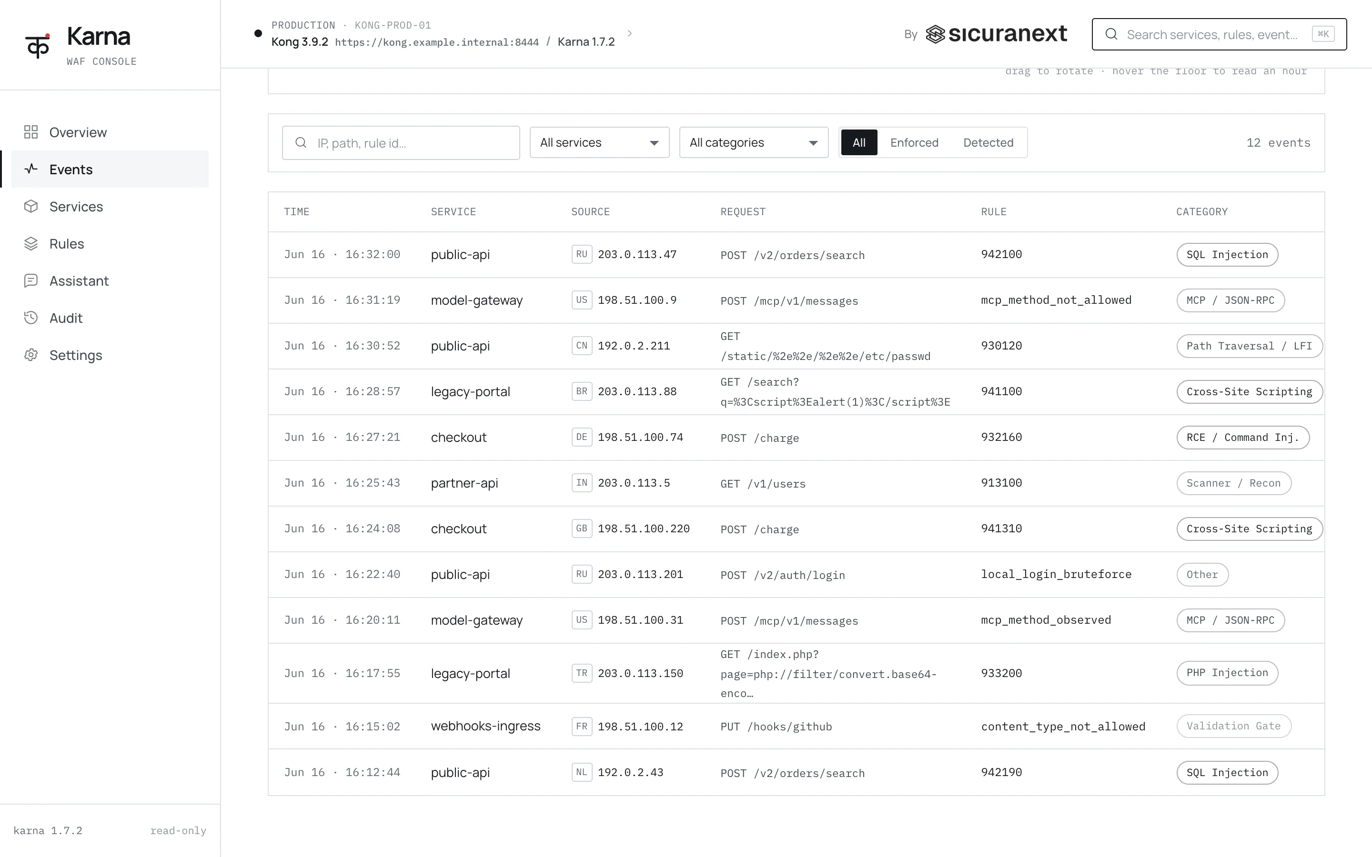Open the All services dropdown
The image size is (1372, 857).
click(x=599, y=142)
